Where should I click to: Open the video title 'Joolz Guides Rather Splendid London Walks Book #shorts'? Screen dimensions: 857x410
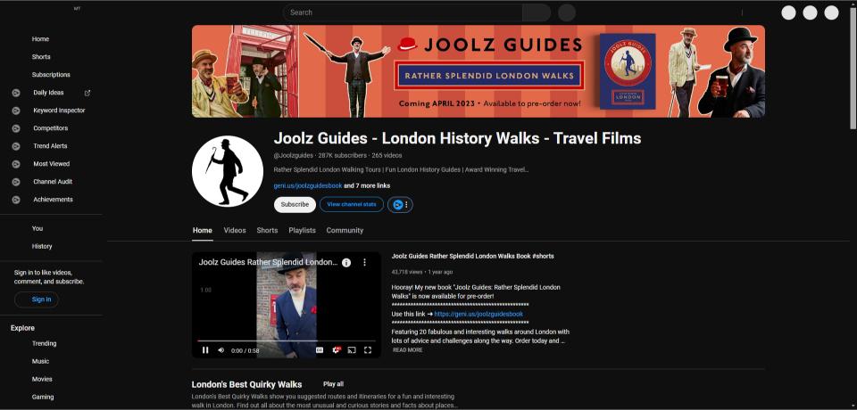click(473, 256)
